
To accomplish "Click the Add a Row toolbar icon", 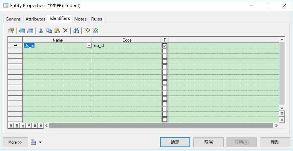I will coord(30,31).
